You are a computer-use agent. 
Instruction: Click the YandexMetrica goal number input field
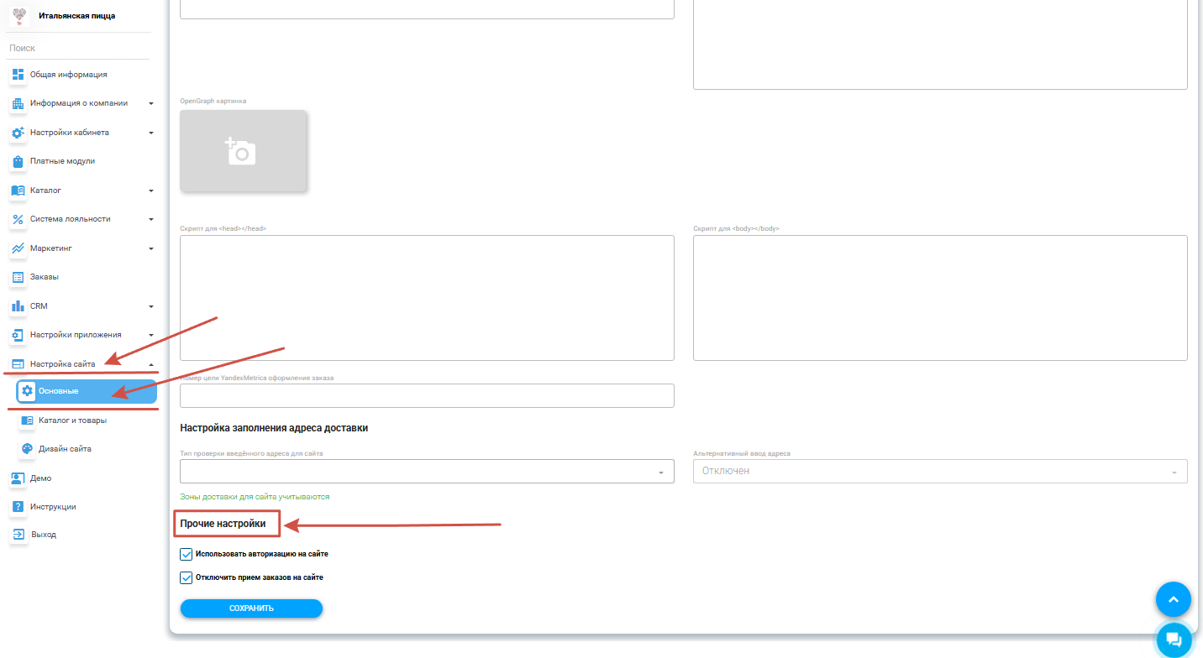427,396
